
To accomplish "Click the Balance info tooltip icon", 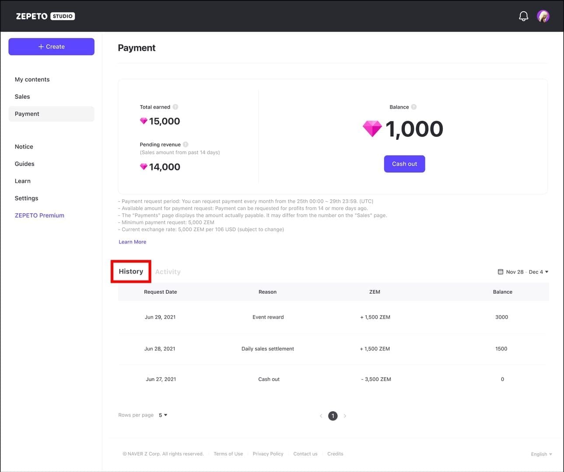I will [414, 107].
